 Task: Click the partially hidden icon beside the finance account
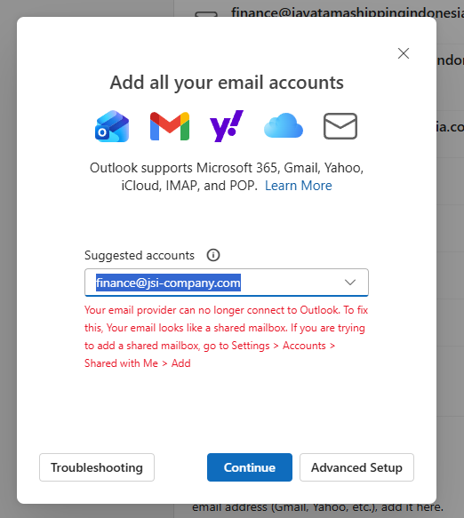206,14
